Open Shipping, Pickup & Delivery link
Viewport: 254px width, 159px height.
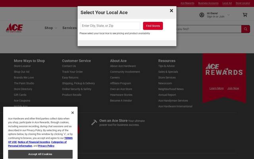point(79,83)
